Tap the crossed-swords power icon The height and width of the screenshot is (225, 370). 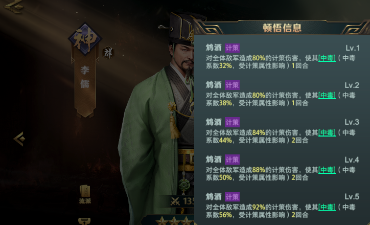click(175, 201)
